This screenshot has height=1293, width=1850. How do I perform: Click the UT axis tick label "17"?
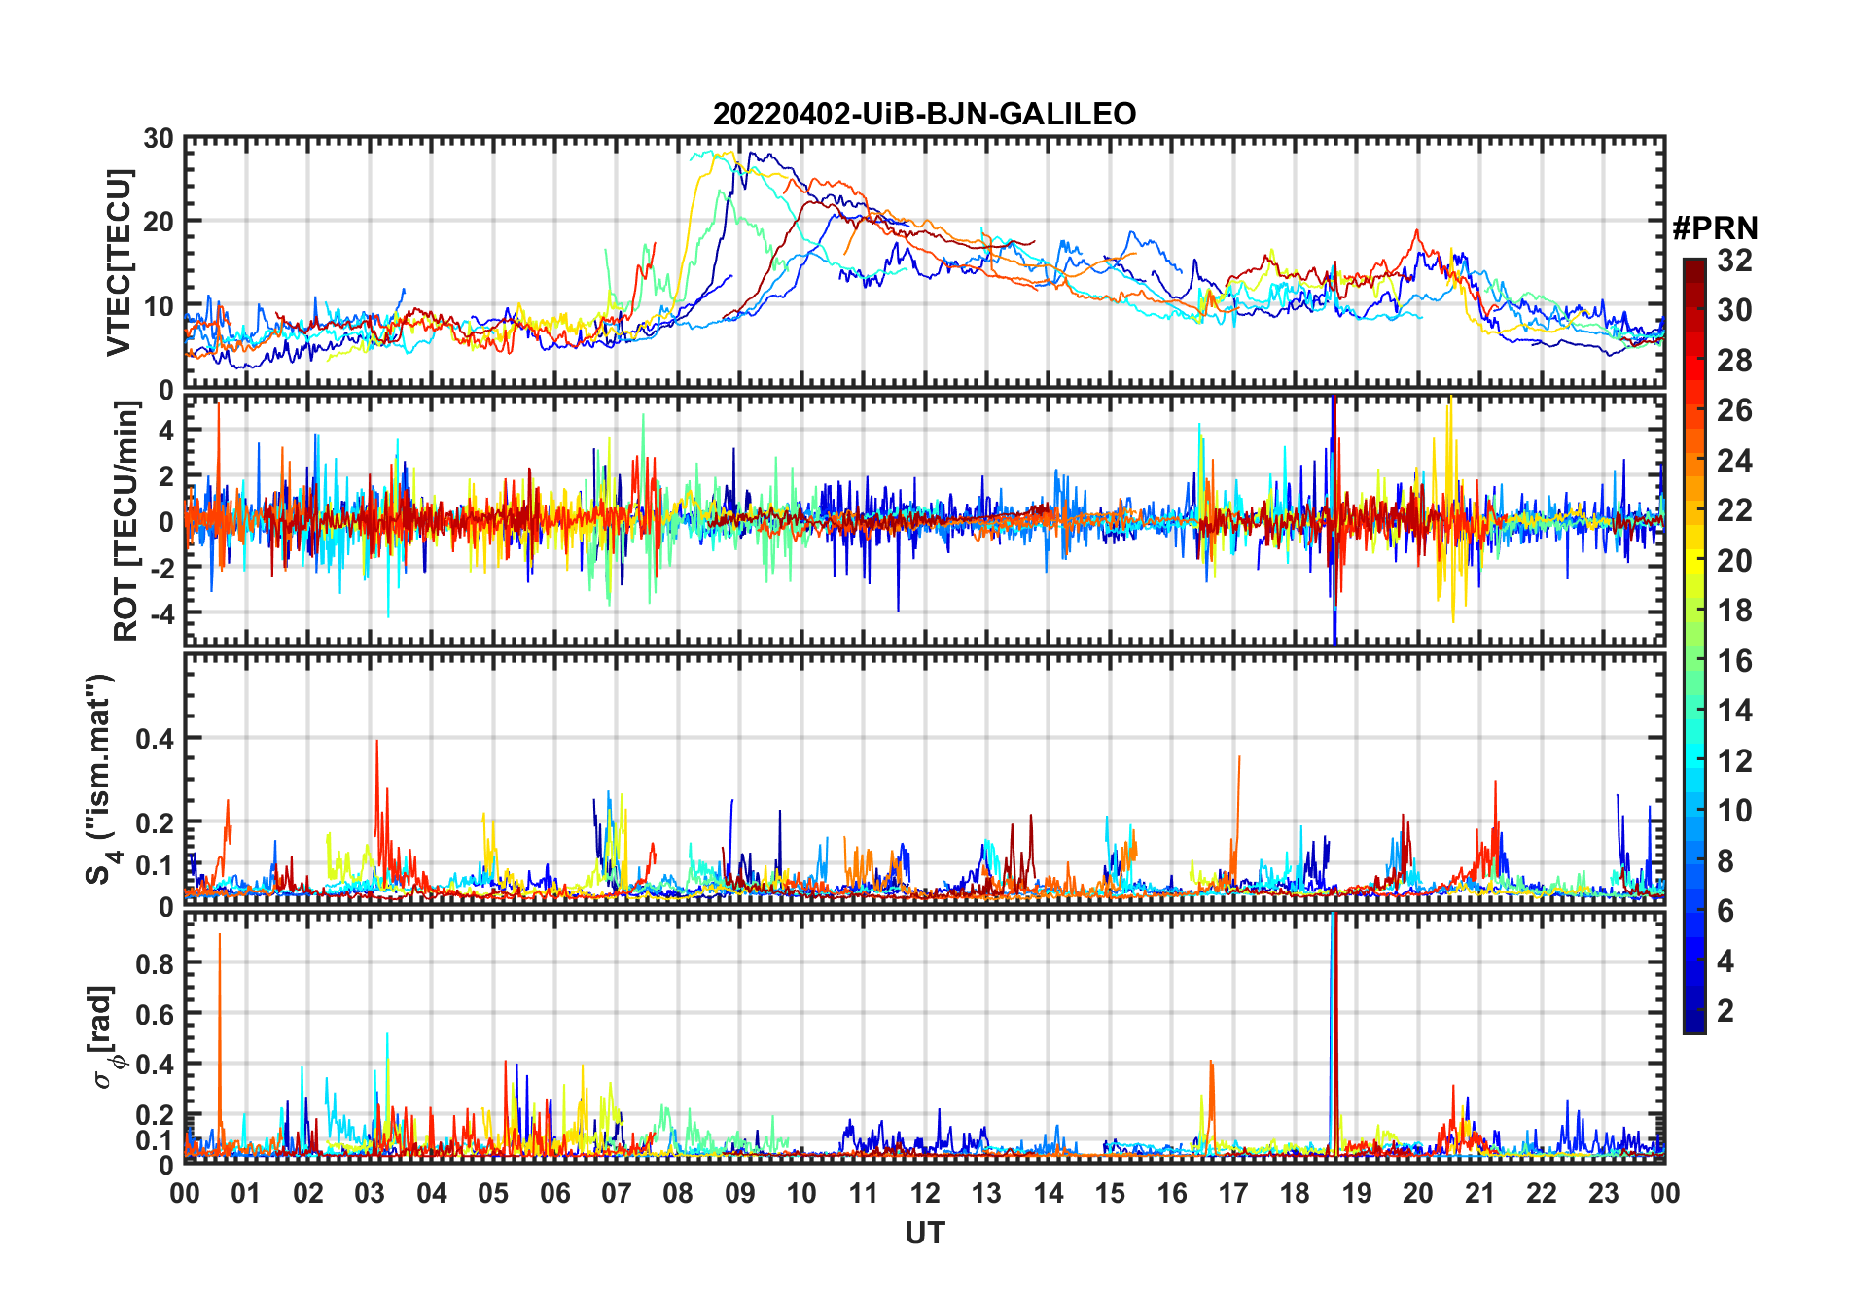coord(1233,1193)
